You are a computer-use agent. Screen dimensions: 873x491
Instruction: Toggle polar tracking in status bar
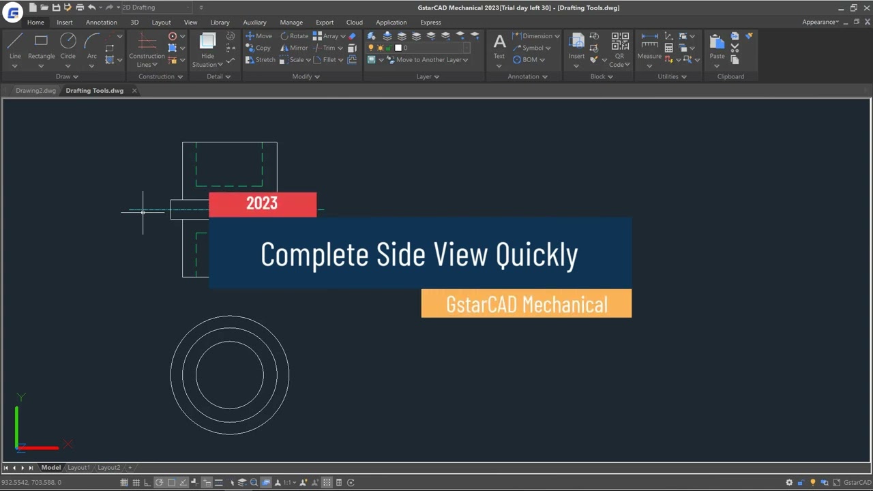click(x=159, y=482)
